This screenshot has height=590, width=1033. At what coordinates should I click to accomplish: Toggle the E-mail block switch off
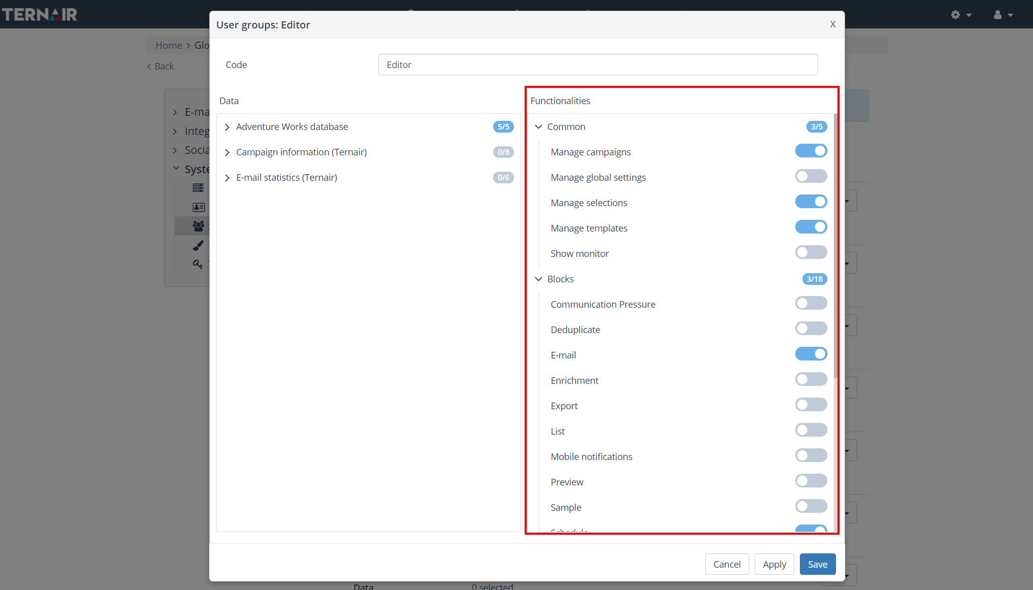pos(811,354)
